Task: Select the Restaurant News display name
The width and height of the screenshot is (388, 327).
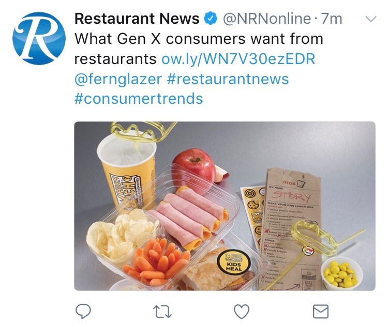Action: [x=137, y=19]
